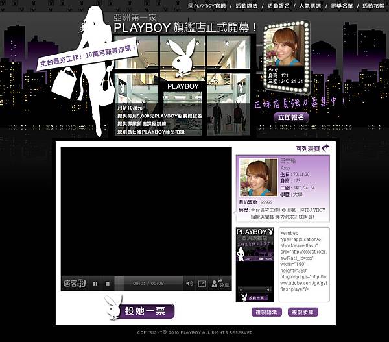The height and width of the screenshot is (342, 389).
Task: Pause the video player
Action: click(95, 284)
